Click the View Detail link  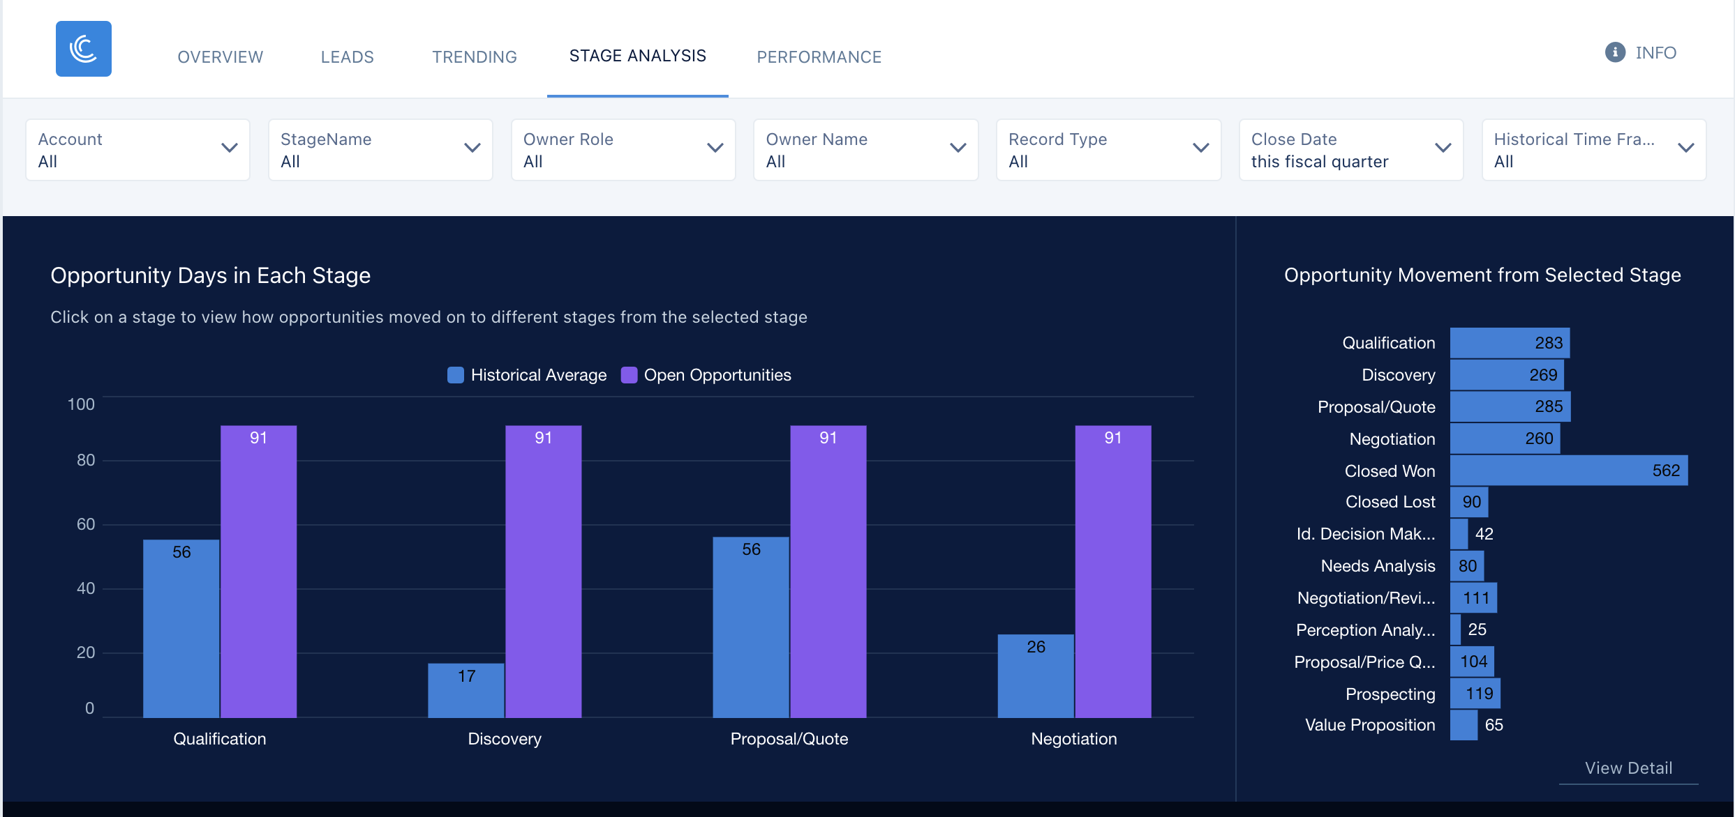[1628, 768]
